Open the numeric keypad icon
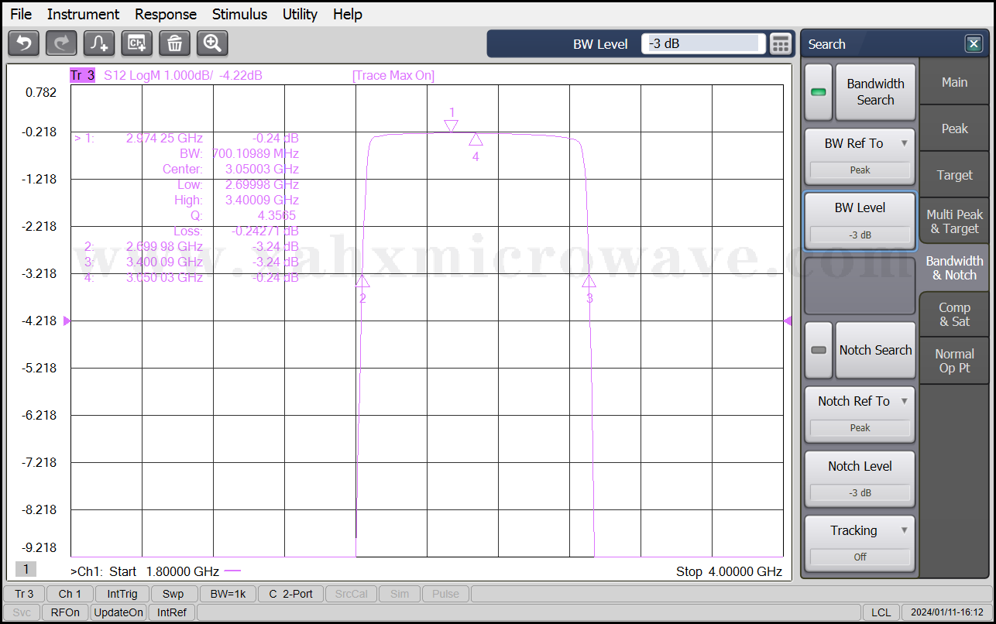Viewport: 996px width, 624px height. tap(781, 44)
